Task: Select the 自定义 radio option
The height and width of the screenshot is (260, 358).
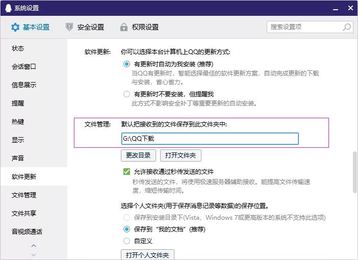Action: tap(126, 241)
